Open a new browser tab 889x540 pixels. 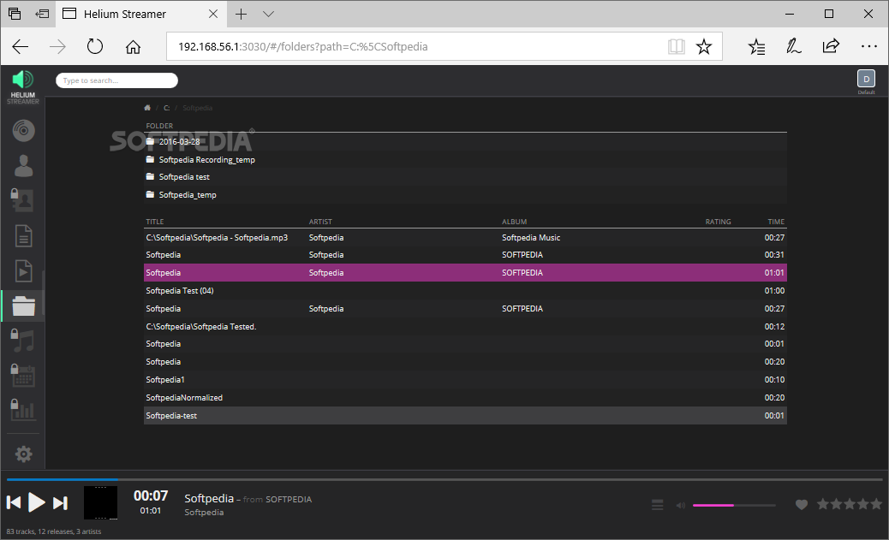[241, 15]
